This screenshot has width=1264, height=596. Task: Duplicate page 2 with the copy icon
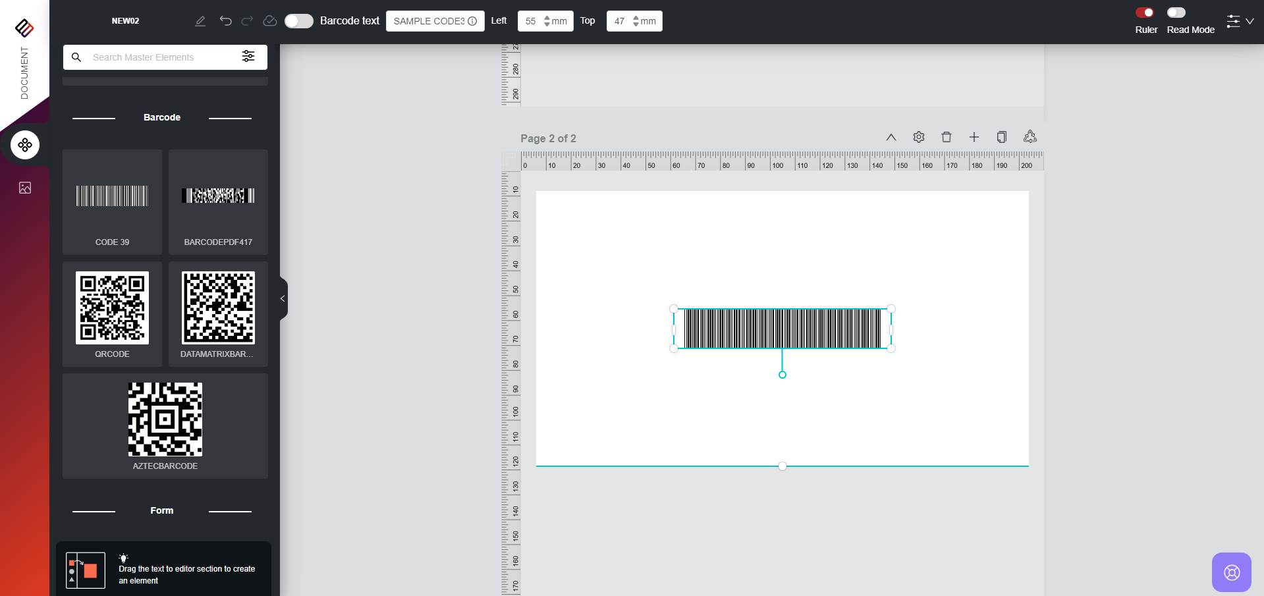point(1002,137)
